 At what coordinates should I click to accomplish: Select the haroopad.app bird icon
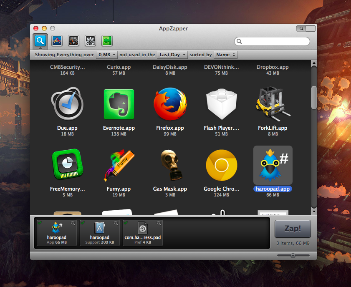tap(273, 165)
